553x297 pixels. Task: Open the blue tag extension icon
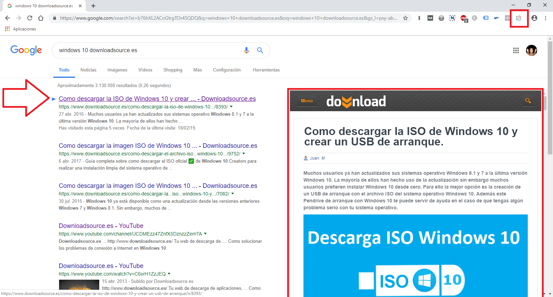pos(486,18)
